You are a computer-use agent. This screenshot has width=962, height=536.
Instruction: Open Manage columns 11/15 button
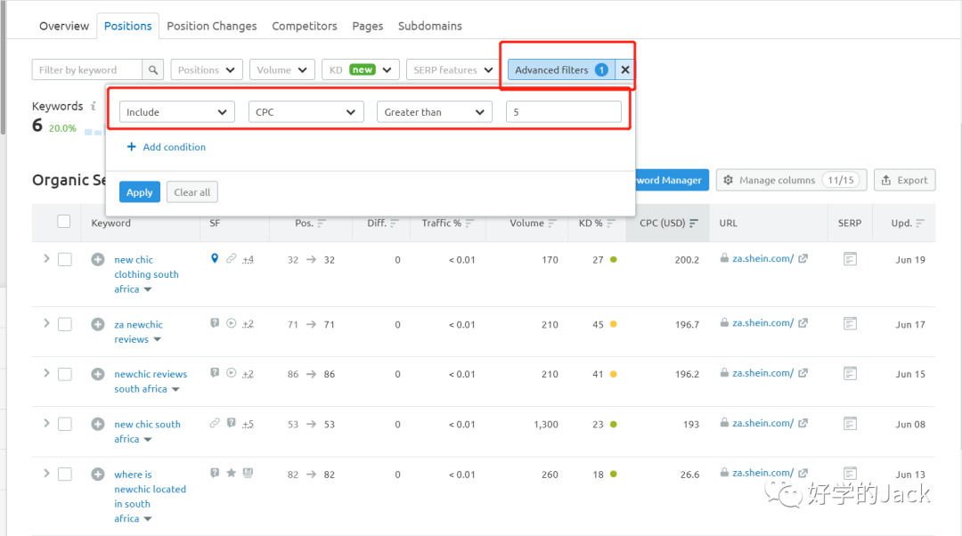[791, 181]
